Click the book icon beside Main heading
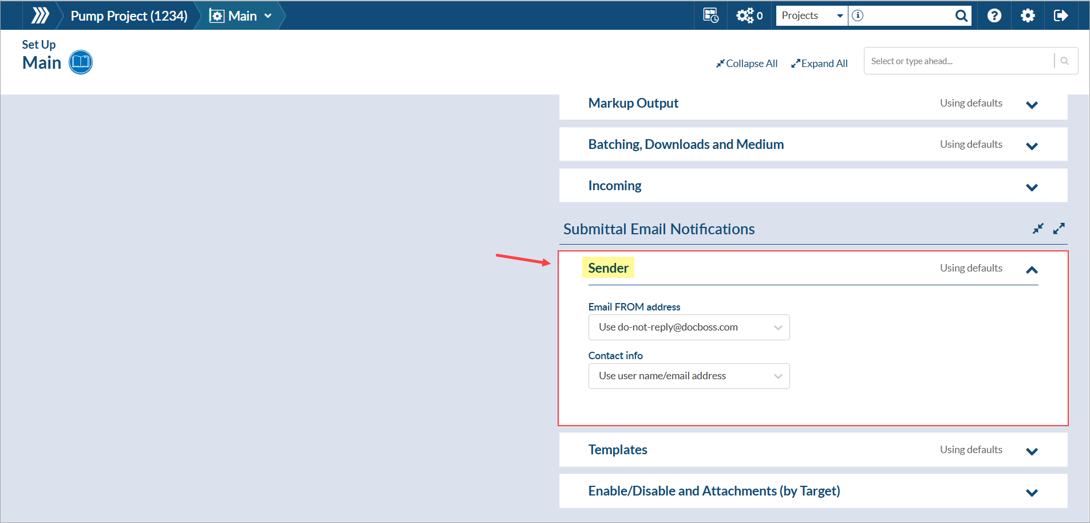 click(x=81, y=62)
